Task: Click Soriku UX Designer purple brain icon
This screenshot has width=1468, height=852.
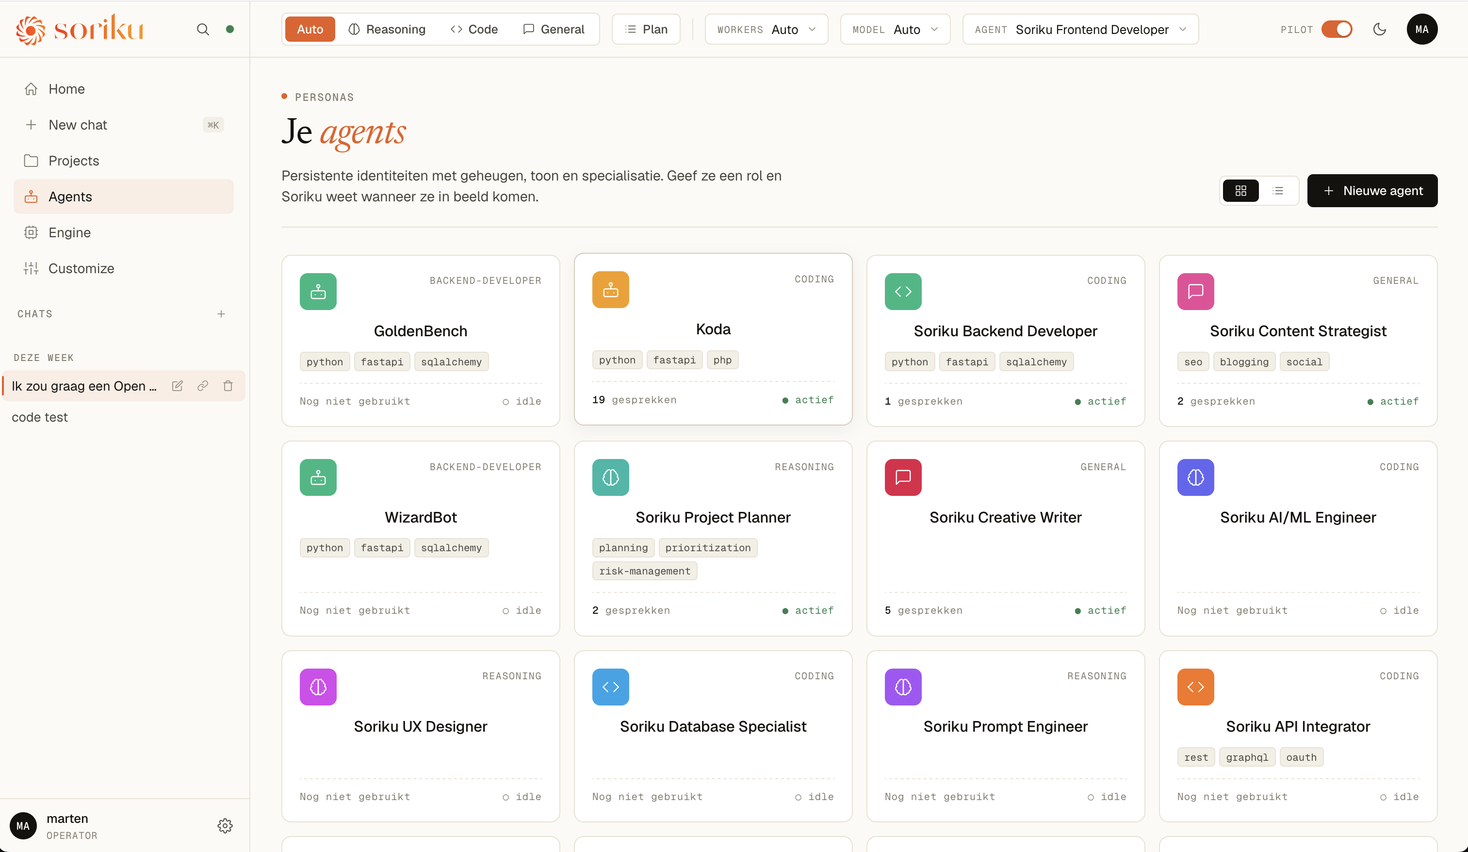Action: coord(318,687)
